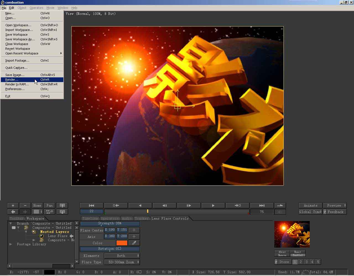Screen dimensions: 354x276
Task: Toggle the Store checkbox
Action: (276, 262)
